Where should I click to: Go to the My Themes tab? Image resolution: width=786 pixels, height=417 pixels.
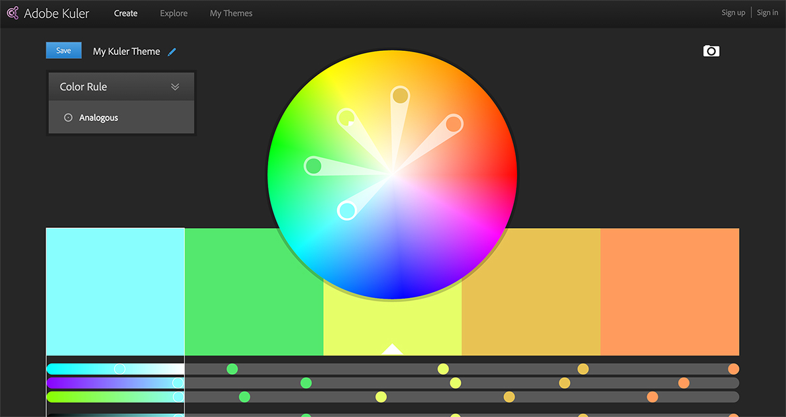pyautogui.click(x=231, y=13)
